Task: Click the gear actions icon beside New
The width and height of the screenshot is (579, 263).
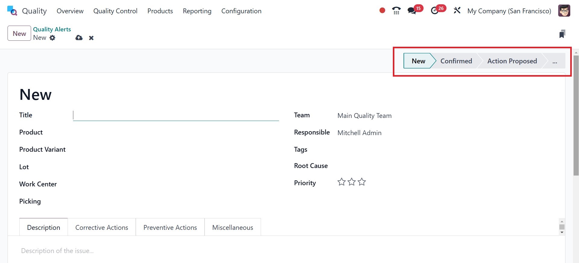Action: tap(52, 38)
